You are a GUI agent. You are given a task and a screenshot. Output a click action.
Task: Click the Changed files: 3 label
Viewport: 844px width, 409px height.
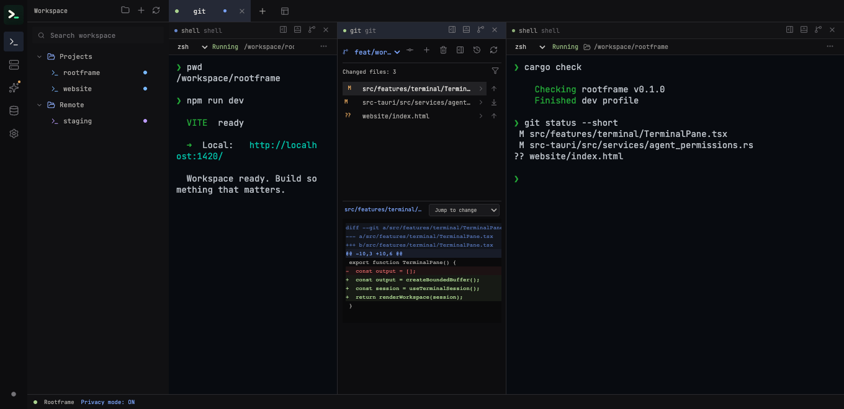(369, 72)
